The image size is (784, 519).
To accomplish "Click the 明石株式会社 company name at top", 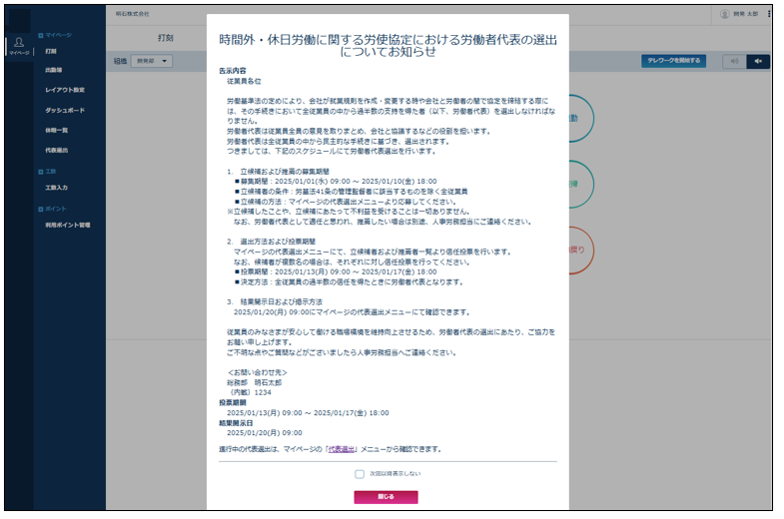I will tap(133, 14).
